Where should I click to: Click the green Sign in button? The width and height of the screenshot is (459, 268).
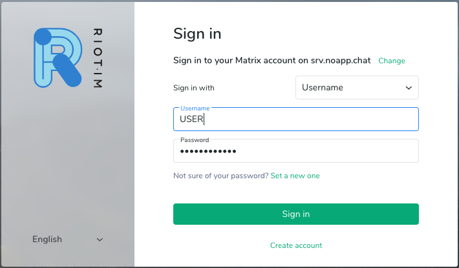point(296,214)
